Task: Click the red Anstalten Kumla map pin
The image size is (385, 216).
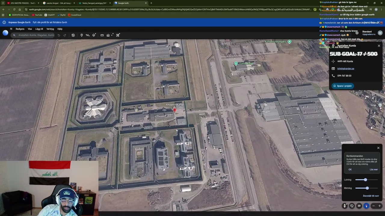Action: (x=174, y=110)
